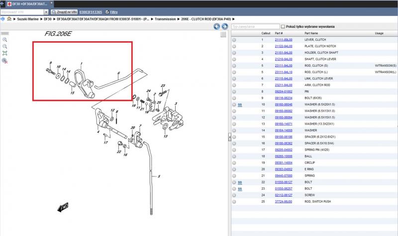Enable 'Pokaż tylko wybrane wywołania' checkbox
398x236 pixels.
[283, 26]
